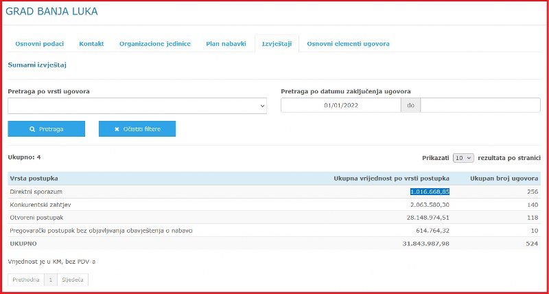Viewport: 549px width, 294px height.
Task: Go to the Plan nabavki tab
Action: [226, 43]
